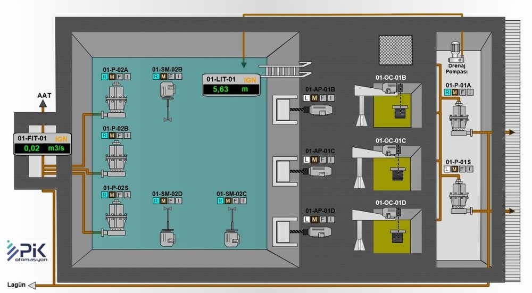Click the Drenaj Pompası pump icon
The image size is (532, 293).
[x=455, y=52]
